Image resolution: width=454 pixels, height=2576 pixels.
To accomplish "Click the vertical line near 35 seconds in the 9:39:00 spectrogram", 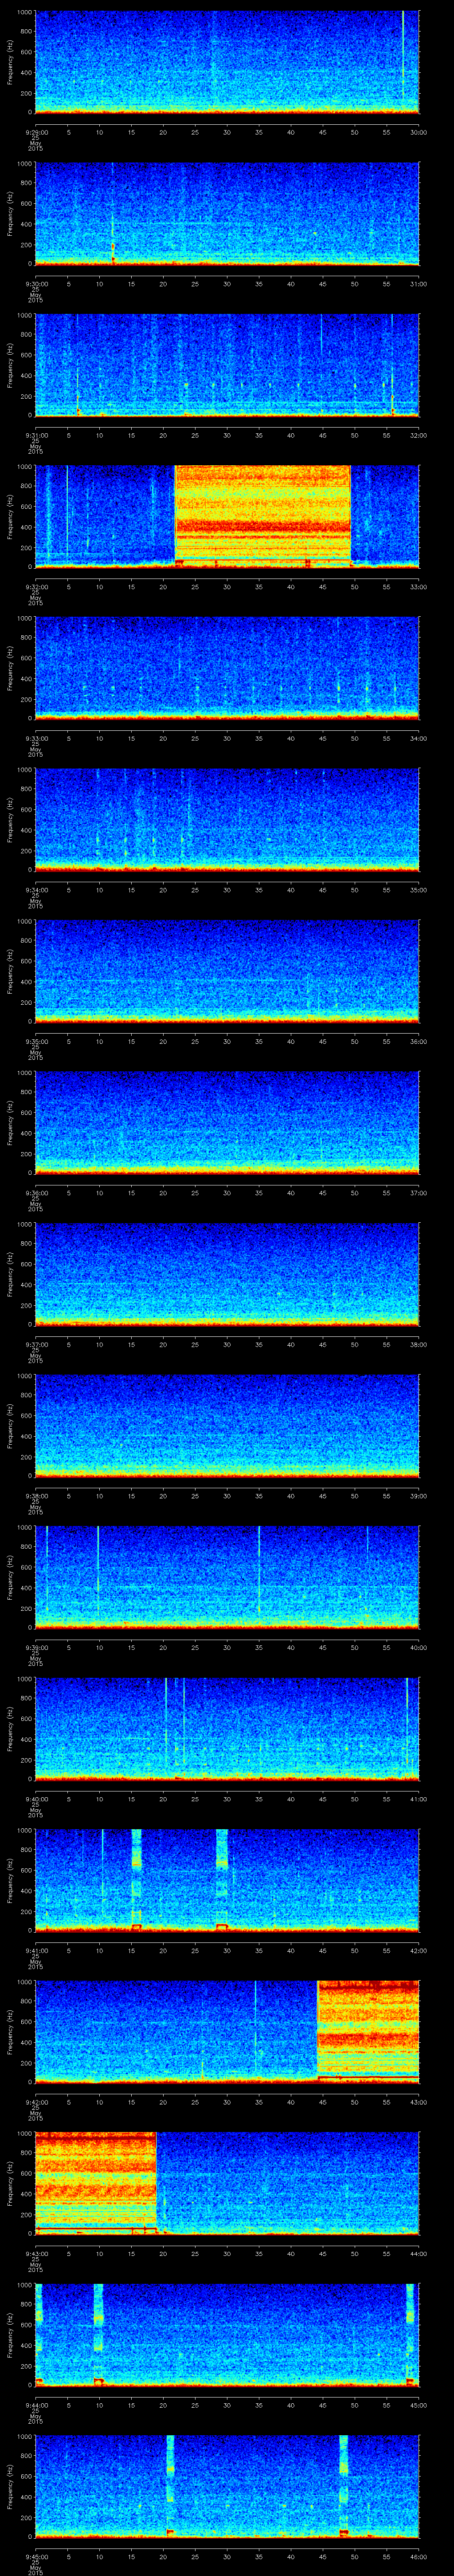I will point(259,1570).
